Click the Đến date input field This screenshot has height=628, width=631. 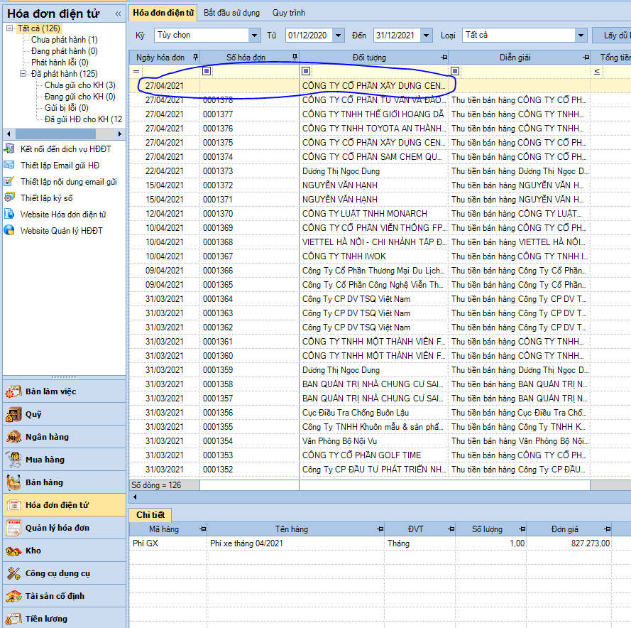pos(397,35)
